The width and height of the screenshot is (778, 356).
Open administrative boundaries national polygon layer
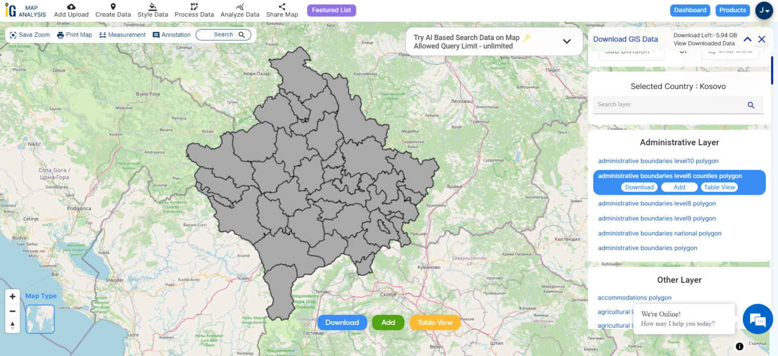pos(659,233)
